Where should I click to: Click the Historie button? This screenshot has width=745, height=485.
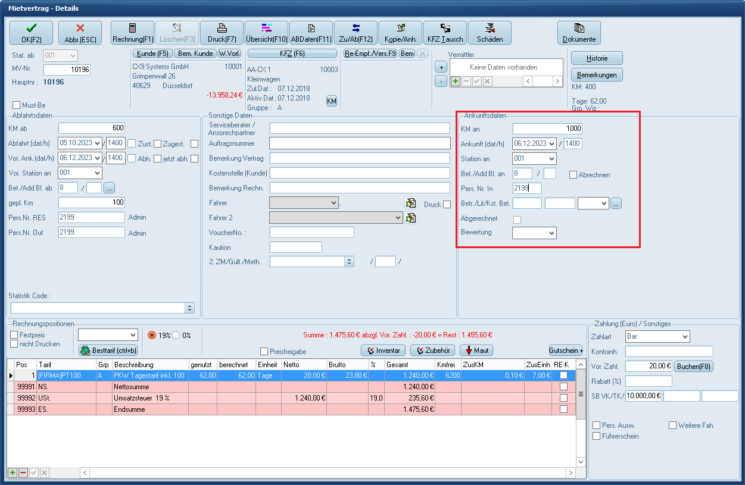pos(597,58)
